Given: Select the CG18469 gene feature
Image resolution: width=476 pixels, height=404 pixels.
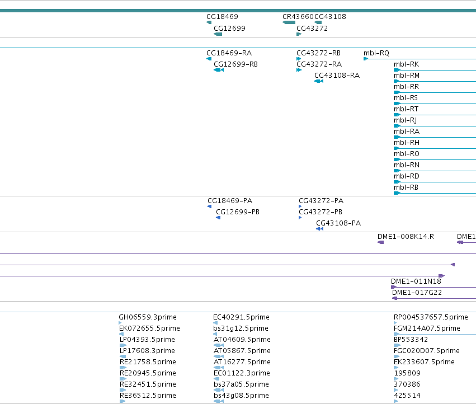Looking at the screenshot, I should pos(209,22).
